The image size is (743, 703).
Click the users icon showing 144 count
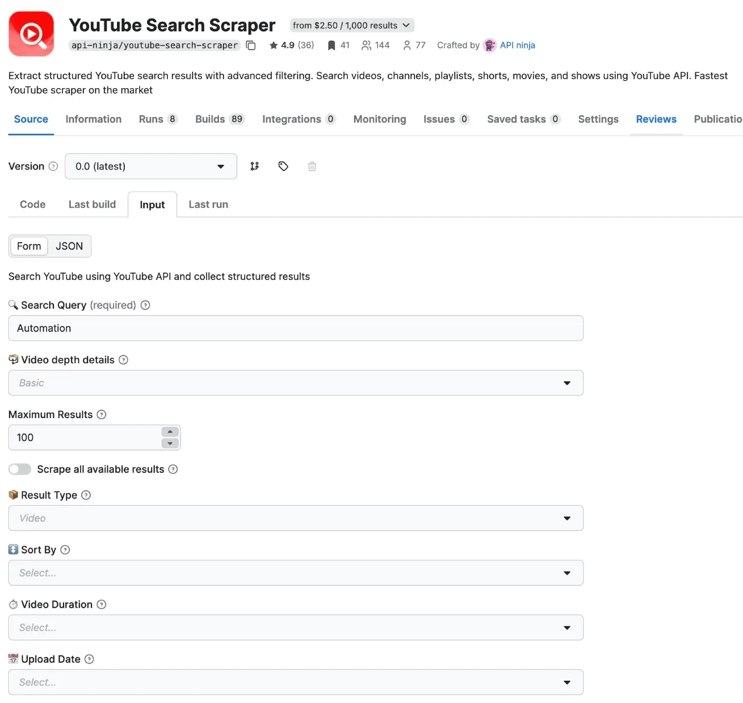pyautogui.click(x=367, y=45)
